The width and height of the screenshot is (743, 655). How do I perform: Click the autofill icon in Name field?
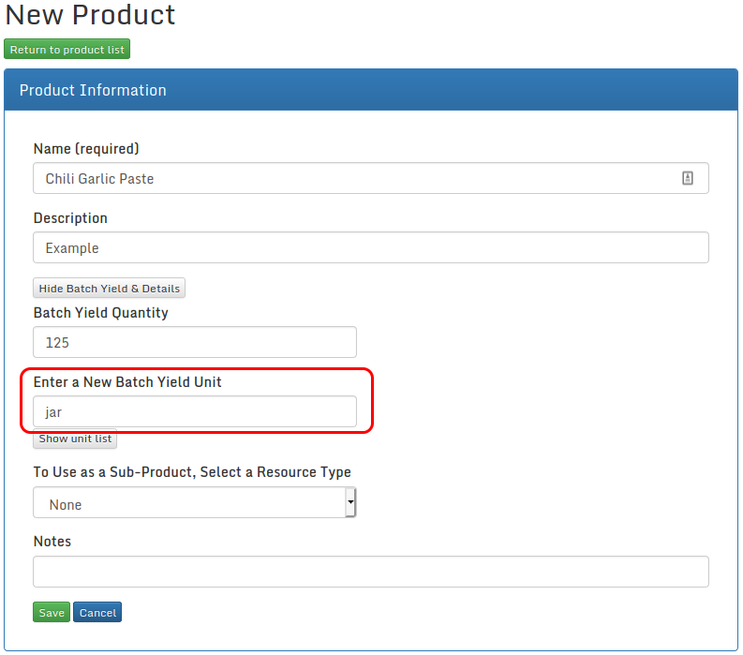click(x=687, y=178)
